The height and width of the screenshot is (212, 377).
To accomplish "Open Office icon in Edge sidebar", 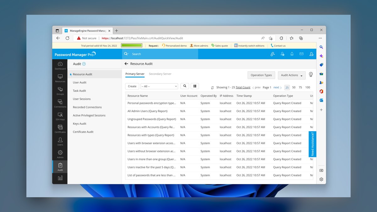I will (x=321, y=91).
